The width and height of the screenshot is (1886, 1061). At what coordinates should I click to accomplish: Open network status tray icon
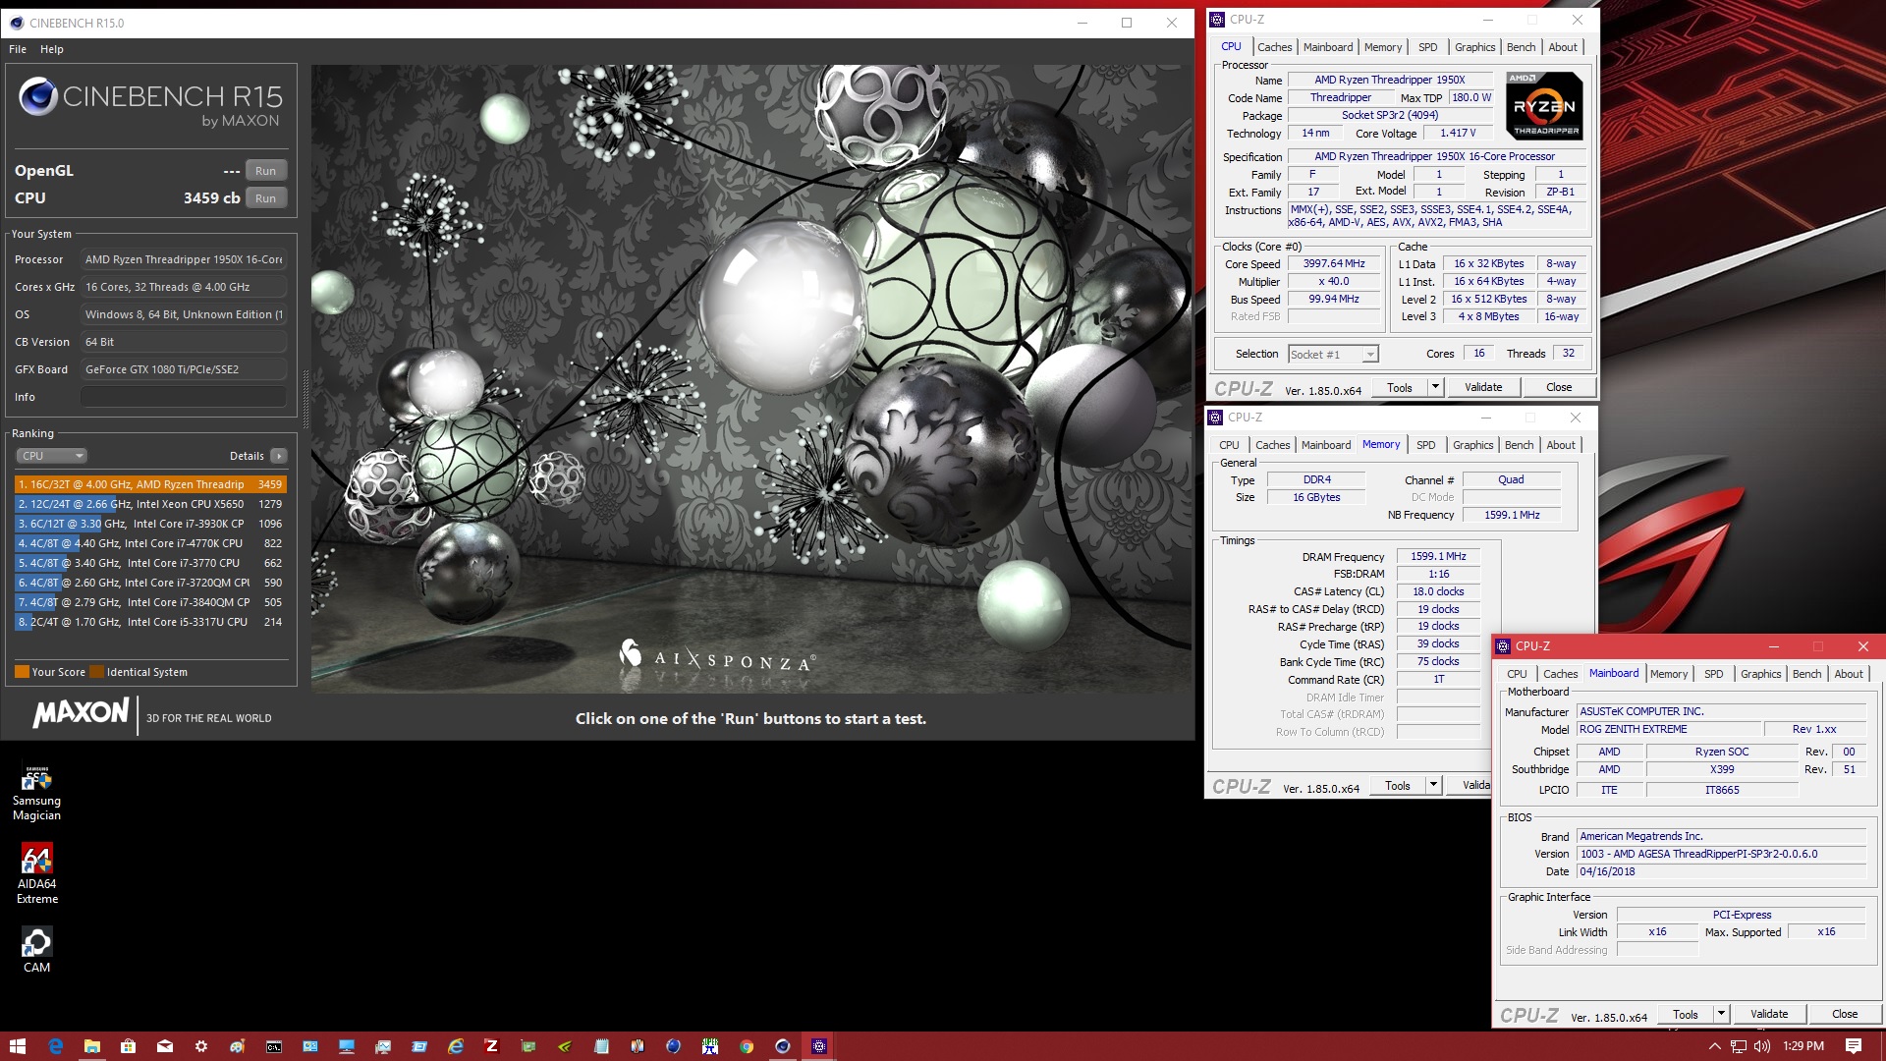click(1739, 1046)
